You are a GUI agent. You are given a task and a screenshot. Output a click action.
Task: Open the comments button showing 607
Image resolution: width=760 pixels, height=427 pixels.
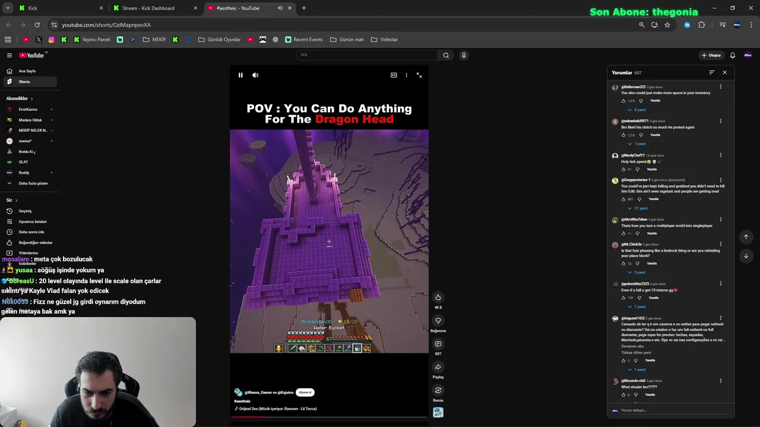coord(438,344)
